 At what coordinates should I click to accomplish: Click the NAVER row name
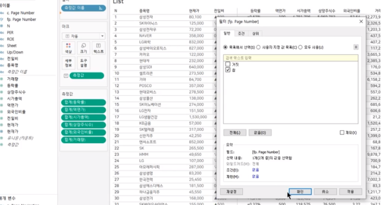(145, 36)
